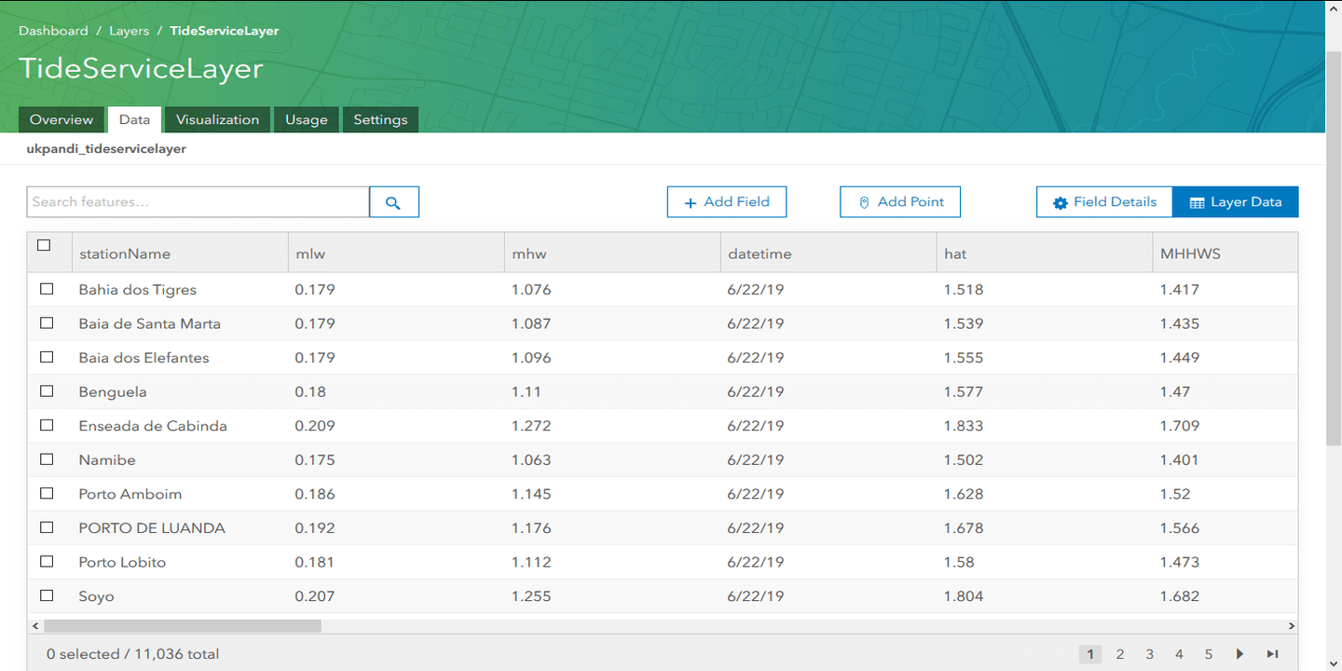Click the MHHWS column header

tap(1224, 253)
